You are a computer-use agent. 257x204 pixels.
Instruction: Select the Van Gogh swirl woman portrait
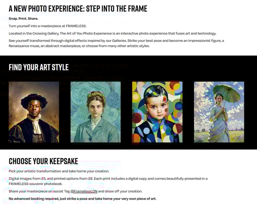click(x=95, y=112)
